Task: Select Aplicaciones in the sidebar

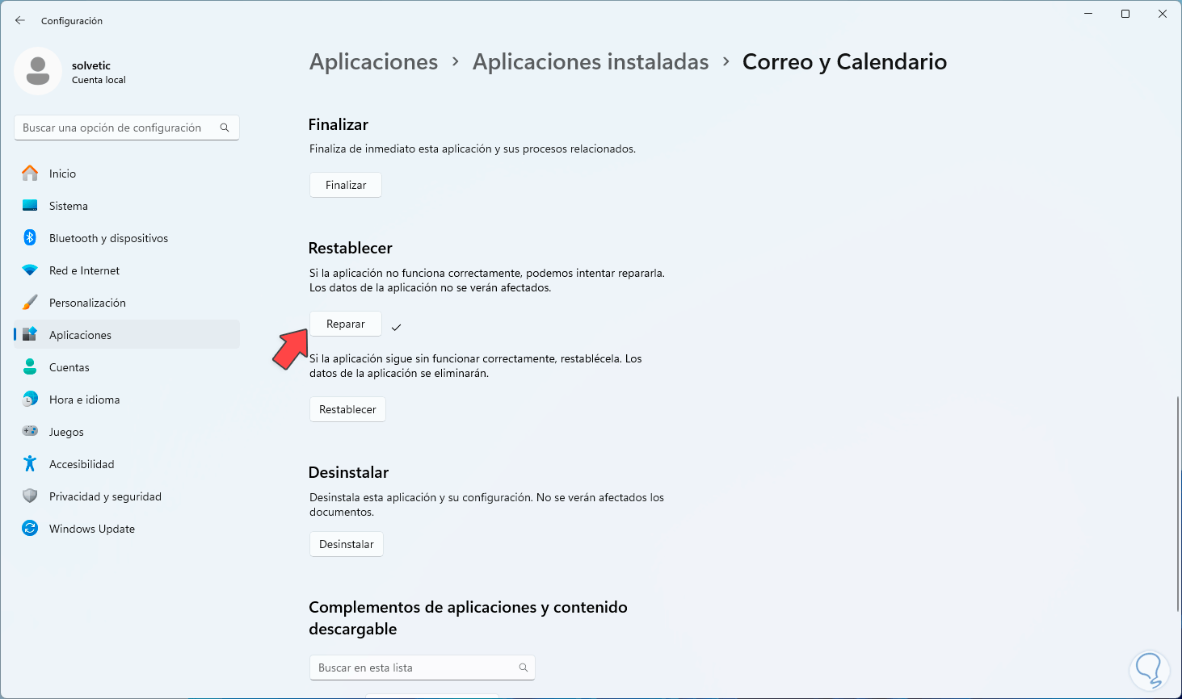Action: tap(127, 335)
